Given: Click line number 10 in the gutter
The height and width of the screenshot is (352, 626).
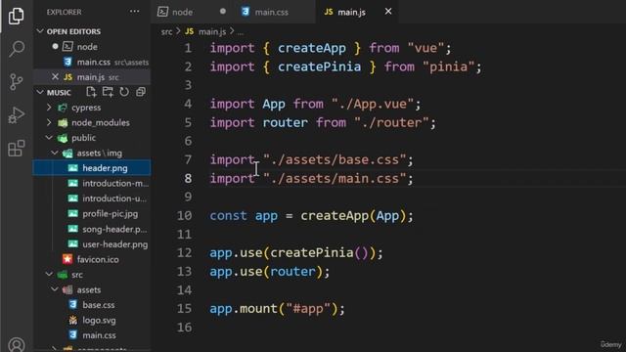Looking at the screenshot, I should click(x=184, y=215).
